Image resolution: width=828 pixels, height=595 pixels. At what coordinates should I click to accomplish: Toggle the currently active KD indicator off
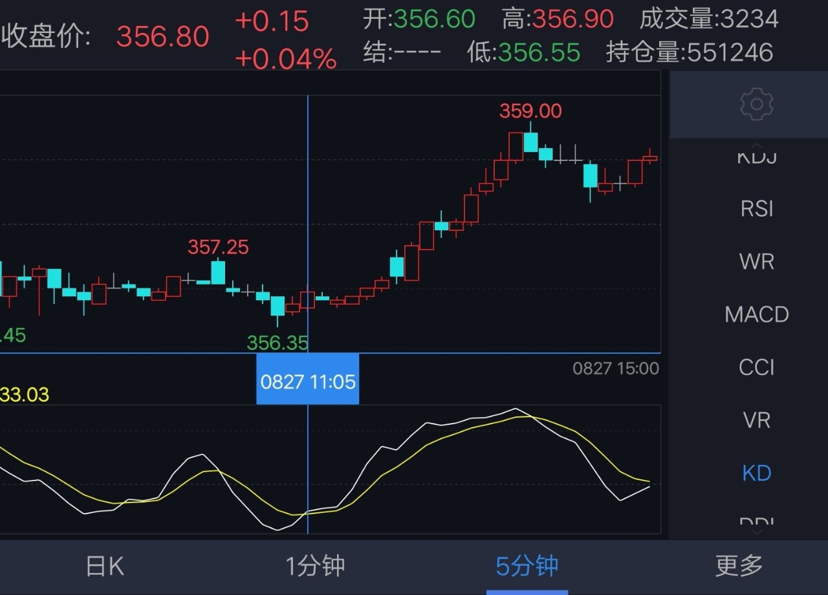(x=756, y=473)
